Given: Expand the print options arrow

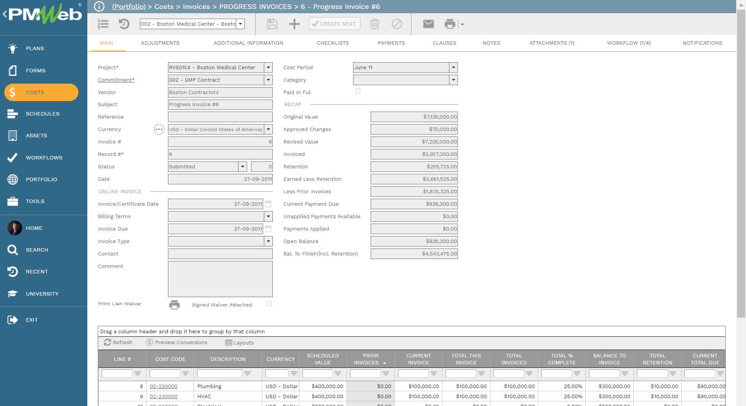Looking at the screenshot, I should (x=462, y=24).
